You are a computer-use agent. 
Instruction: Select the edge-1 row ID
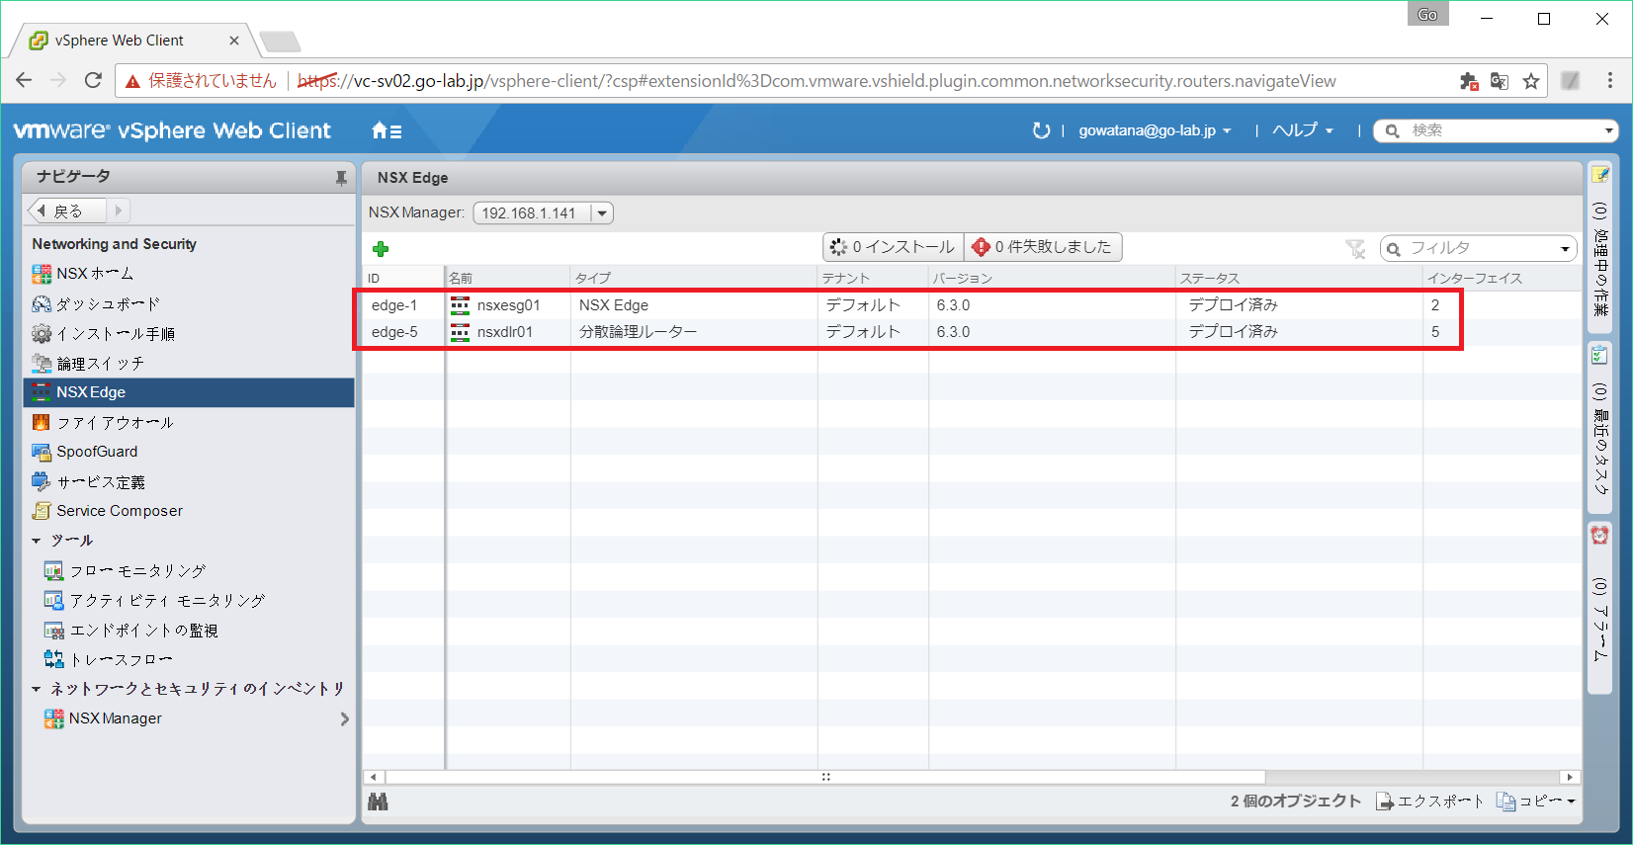(394, 305)
